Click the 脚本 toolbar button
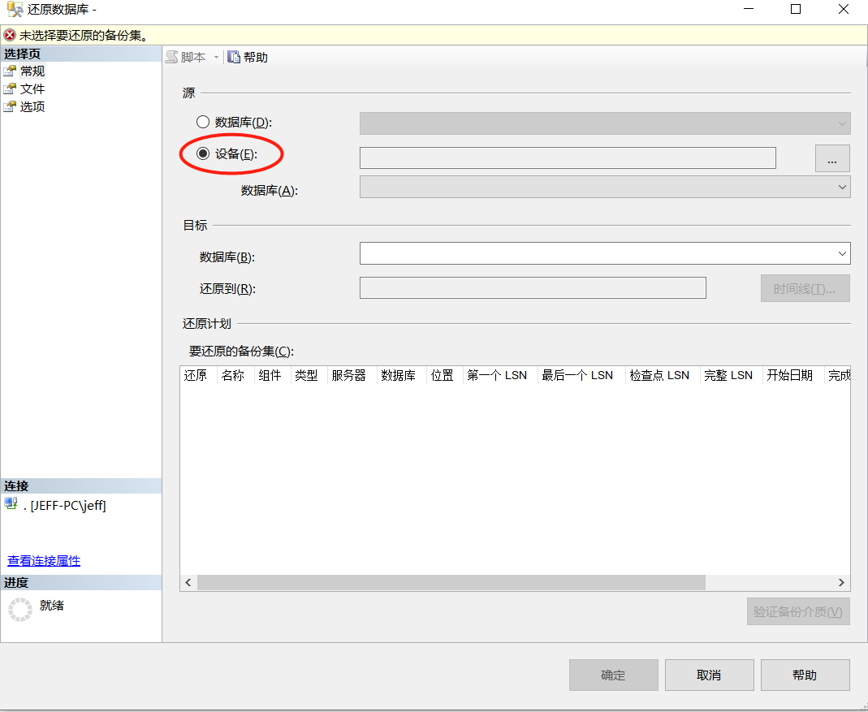The width and height of the screenshot is (868, 712). click(x=186, y=57)
